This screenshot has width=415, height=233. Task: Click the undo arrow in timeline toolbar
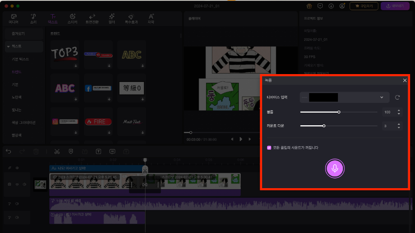point(8,152)
